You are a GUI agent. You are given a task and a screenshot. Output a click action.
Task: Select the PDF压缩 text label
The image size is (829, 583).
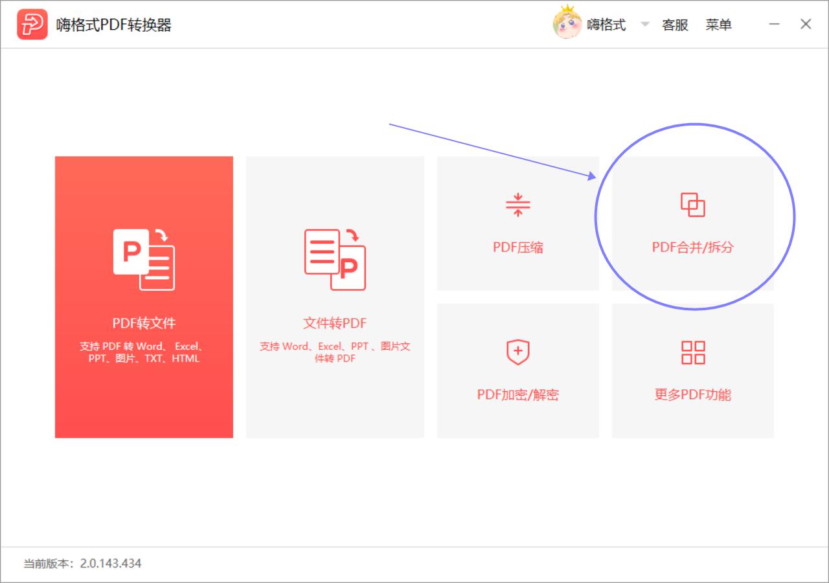point(518,247)
